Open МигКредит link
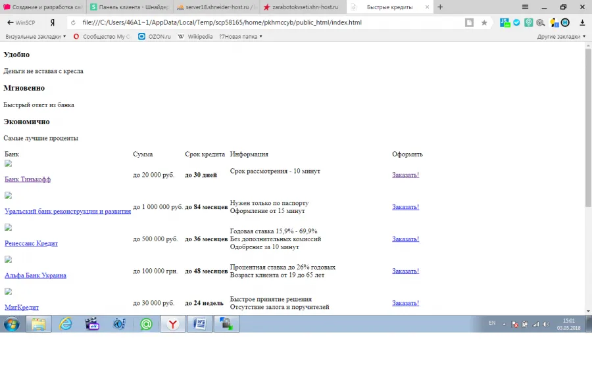 click(22, 307)
